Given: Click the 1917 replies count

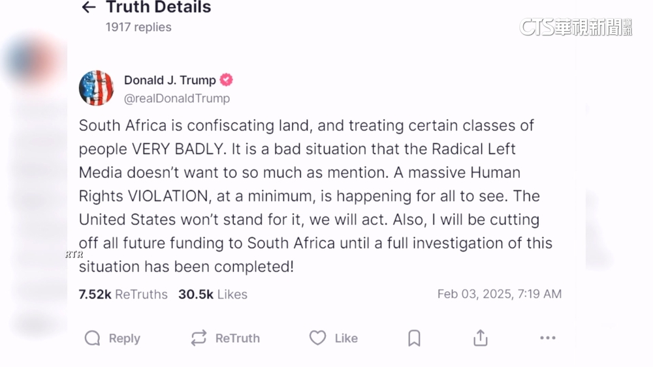Looking at the screenshot, I should point(138,27).
